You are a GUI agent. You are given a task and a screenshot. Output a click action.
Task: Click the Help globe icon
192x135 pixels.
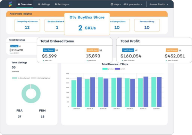[112, 4]
